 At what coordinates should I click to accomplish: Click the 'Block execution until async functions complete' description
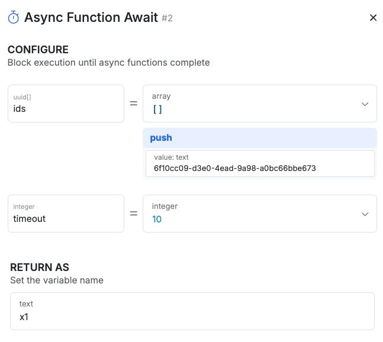[x=108, y=63]
